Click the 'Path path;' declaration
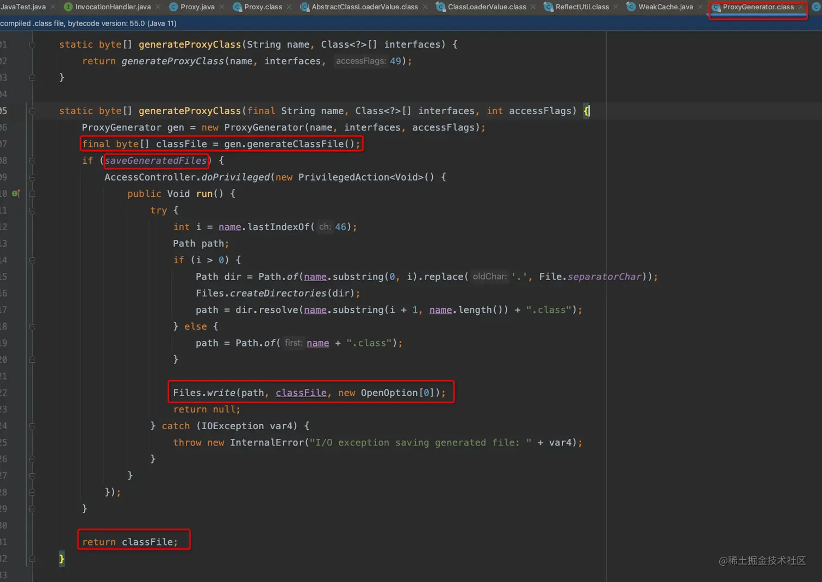 [x=201, y=244]
